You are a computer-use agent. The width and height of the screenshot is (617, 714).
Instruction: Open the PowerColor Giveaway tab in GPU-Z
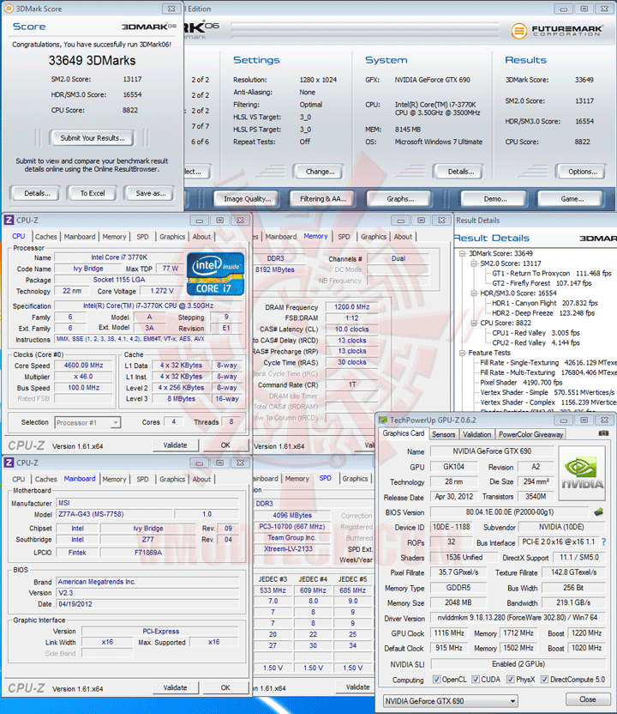click(530, 434)
